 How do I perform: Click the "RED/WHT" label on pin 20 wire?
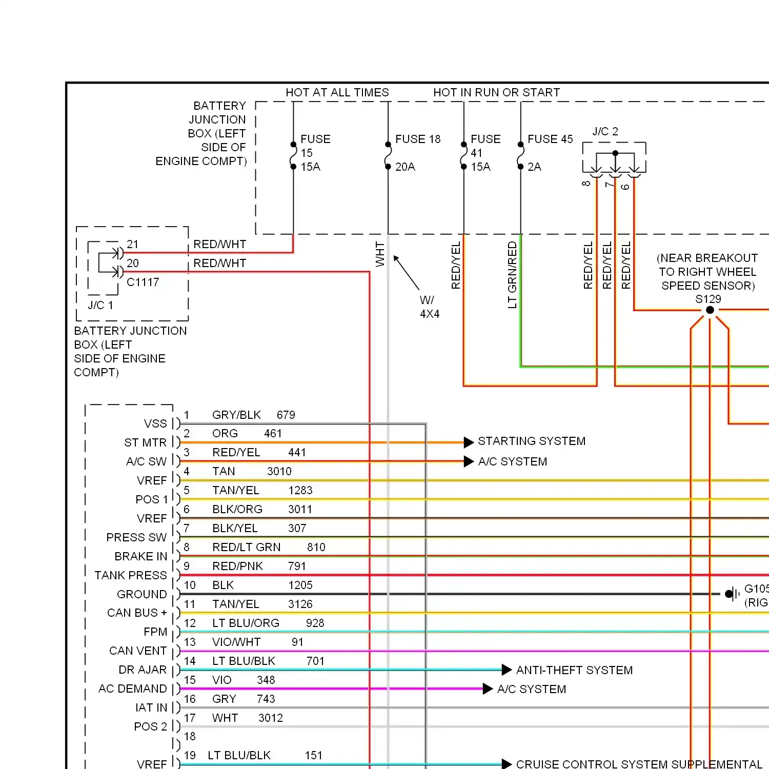coord(220,264)
